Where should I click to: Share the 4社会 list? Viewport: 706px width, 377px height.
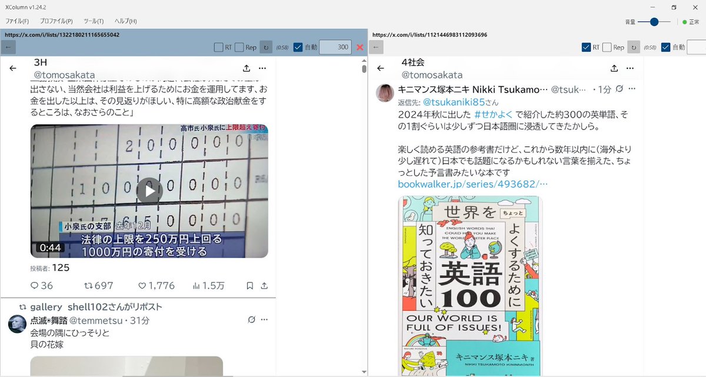[x=614, y=68]
